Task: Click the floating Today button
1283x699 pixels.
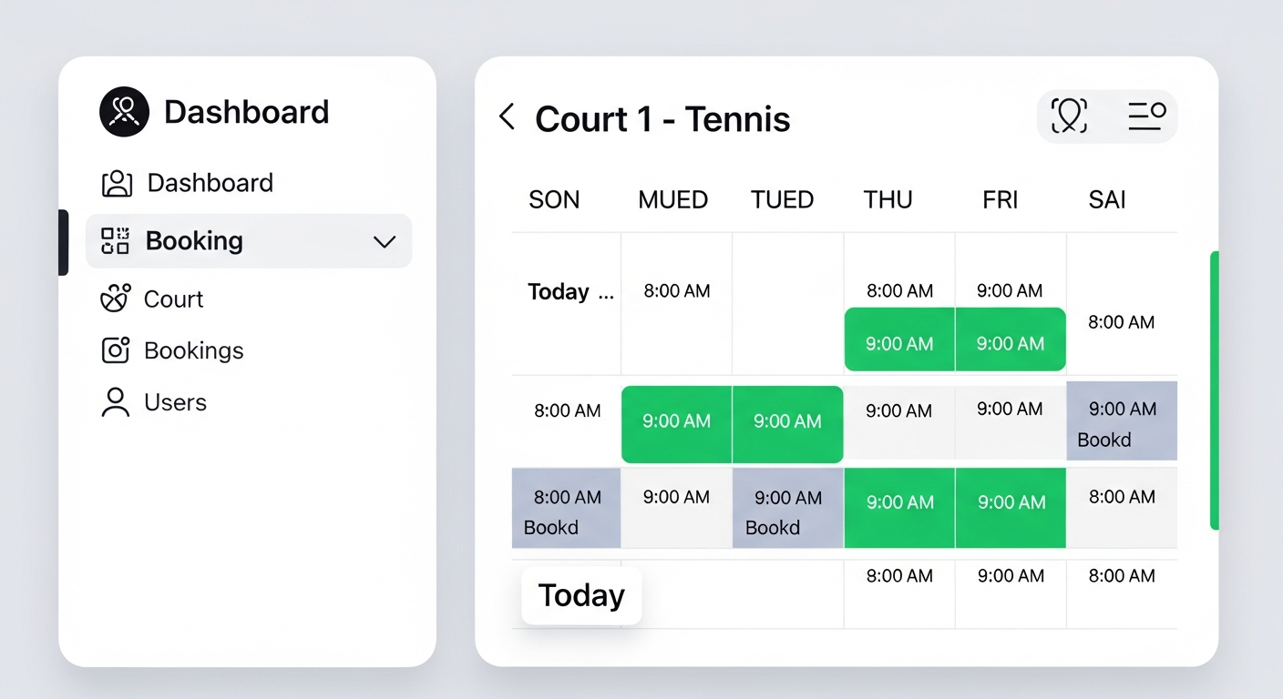Action: pyautogui.click(x=581, y=596)
